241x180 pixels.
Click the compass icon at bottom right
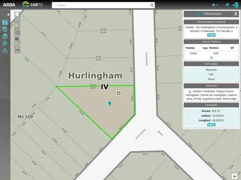click(x=234, y=176)
